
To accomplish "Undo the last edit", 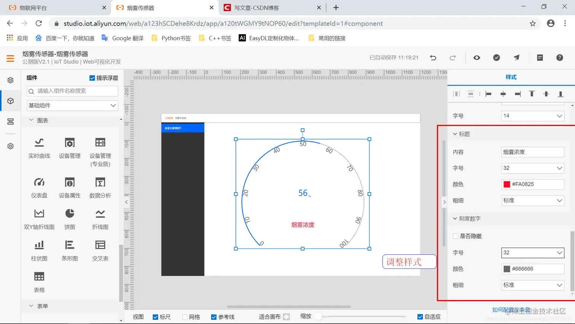I will point(433,57).
